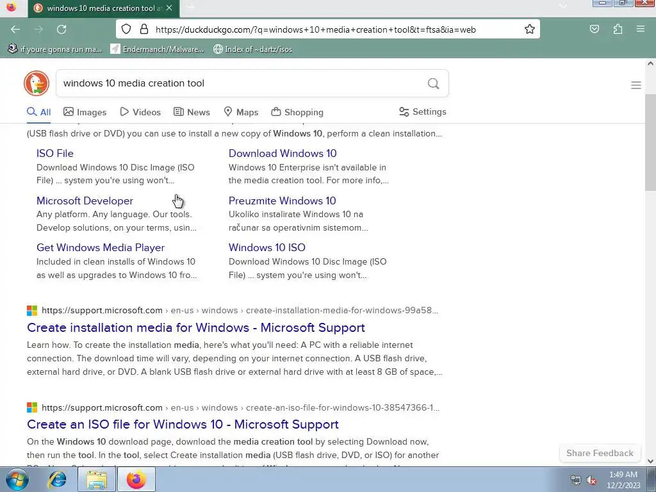Image resolution: width=656 pixels, height=492 pixels.
Task: Click the padlock site security icon
Action: click(x=144, y=29)
